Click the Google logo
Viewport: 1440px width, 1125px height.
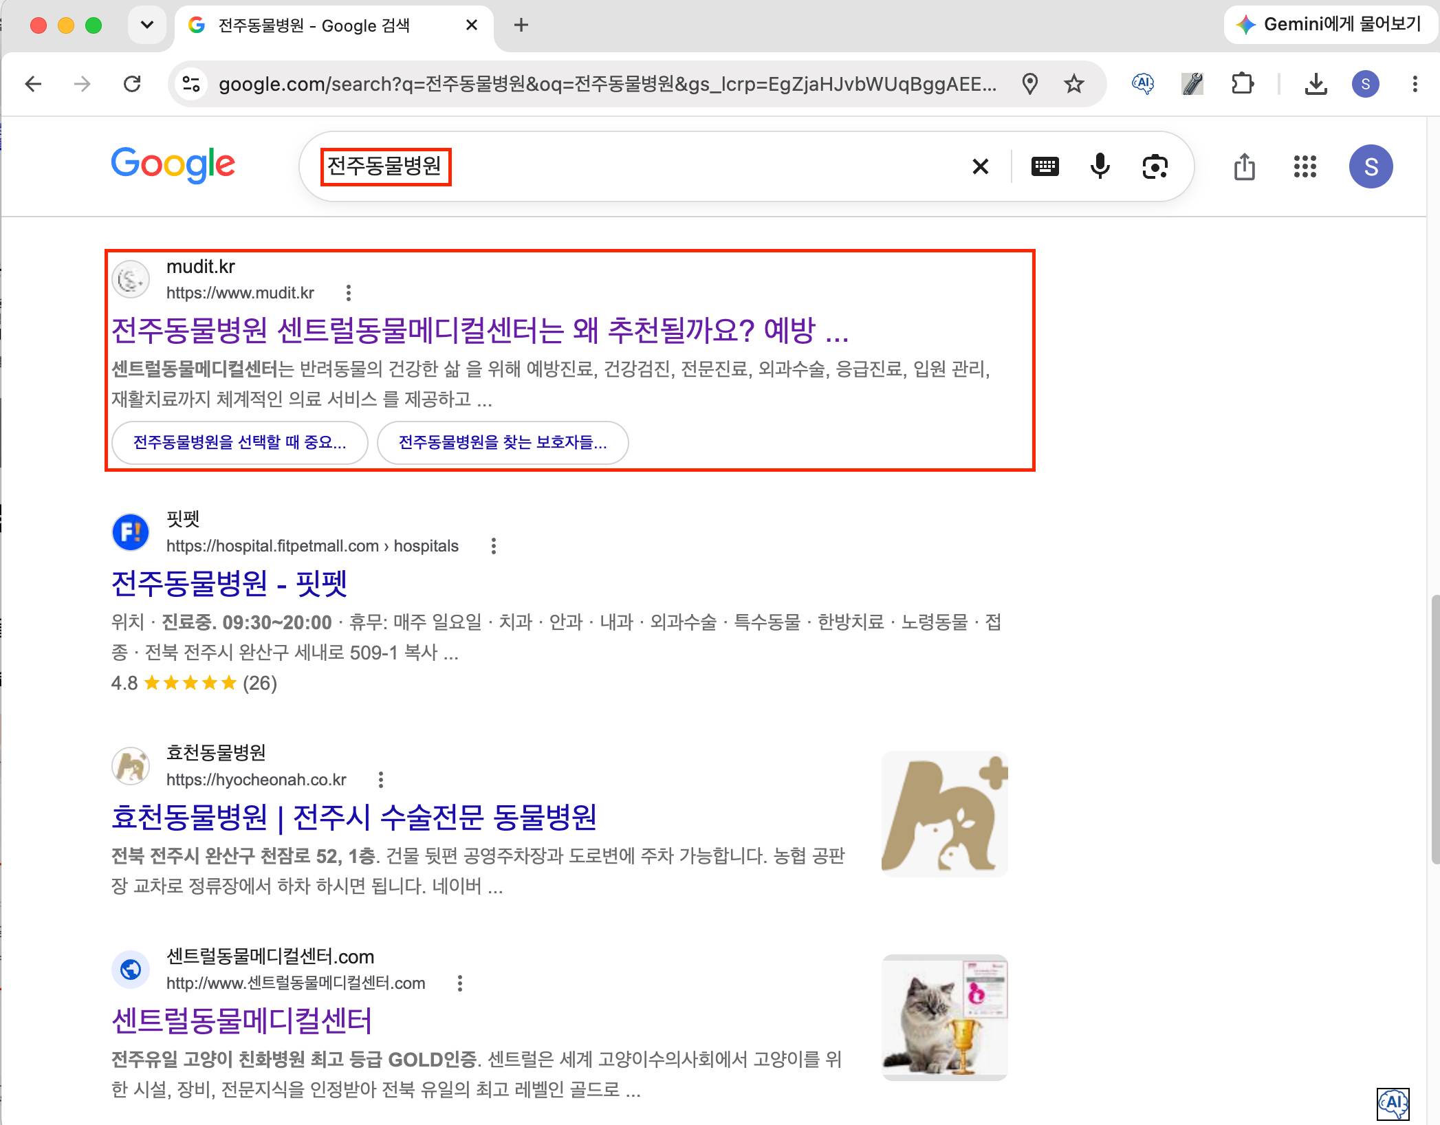(173, 164)
